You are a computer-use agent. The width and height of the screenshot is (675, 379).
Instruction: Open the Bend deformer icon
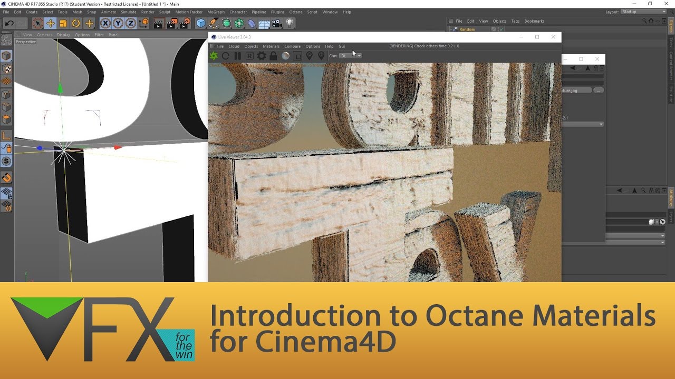pos(252,23)
